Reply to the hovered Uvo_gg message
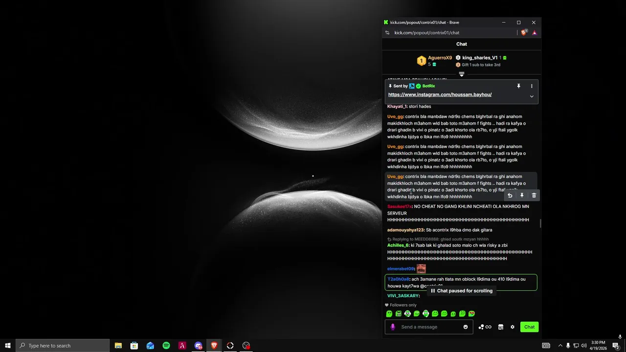This screenshot has height=352, width=626. tap(510, 196)
